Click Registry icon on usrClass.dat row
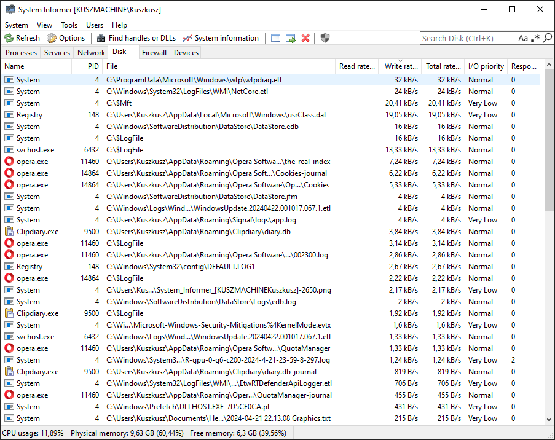555x440 pixels. 9,115
